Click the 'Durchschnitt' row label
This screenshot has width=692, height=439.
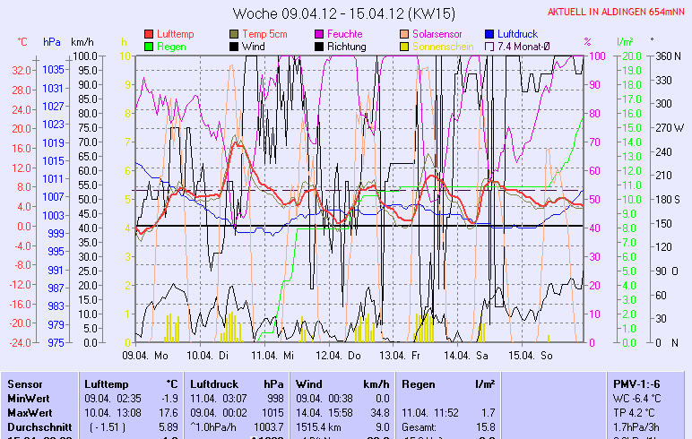(38, 426)
